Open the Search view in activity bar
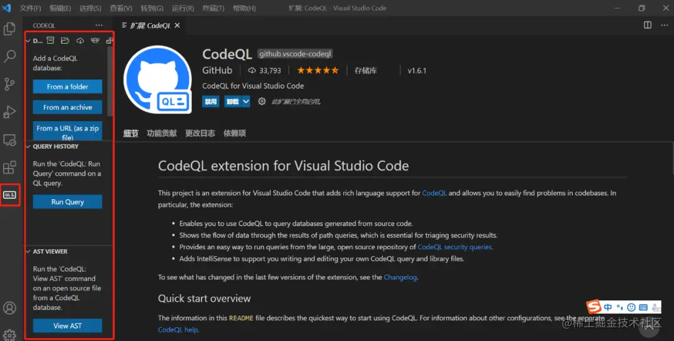The image size is (674, 341). 9,56
